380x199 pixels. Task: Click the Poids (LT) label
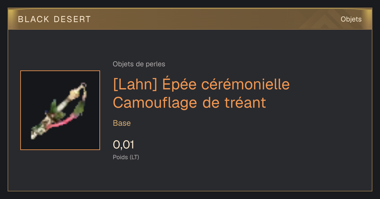(x=126, y=157)
